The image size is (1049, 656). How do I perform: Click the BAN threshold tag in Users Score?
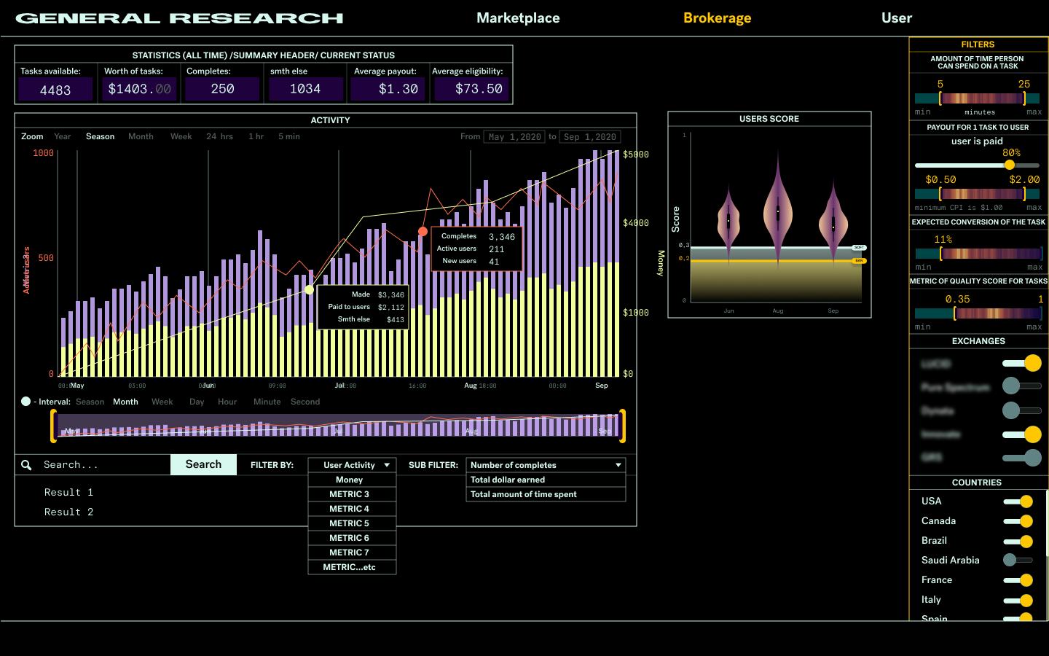[859, 260]
